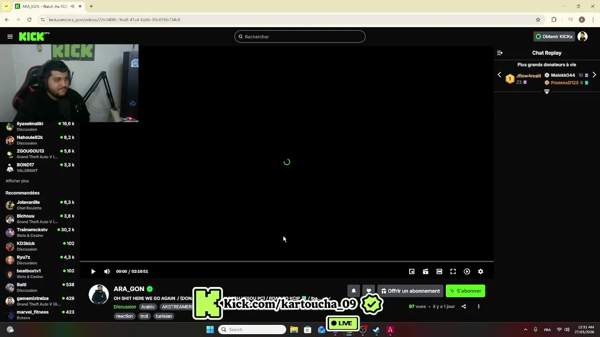
Task: Open Trainwreckstv recommended channel
Action: 40,232
